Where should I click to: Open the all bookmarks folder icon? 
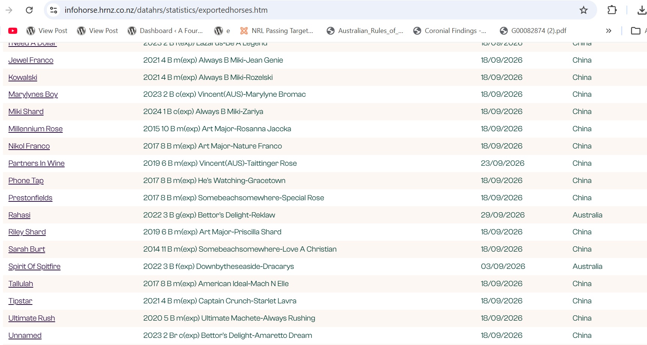(636, 31)
